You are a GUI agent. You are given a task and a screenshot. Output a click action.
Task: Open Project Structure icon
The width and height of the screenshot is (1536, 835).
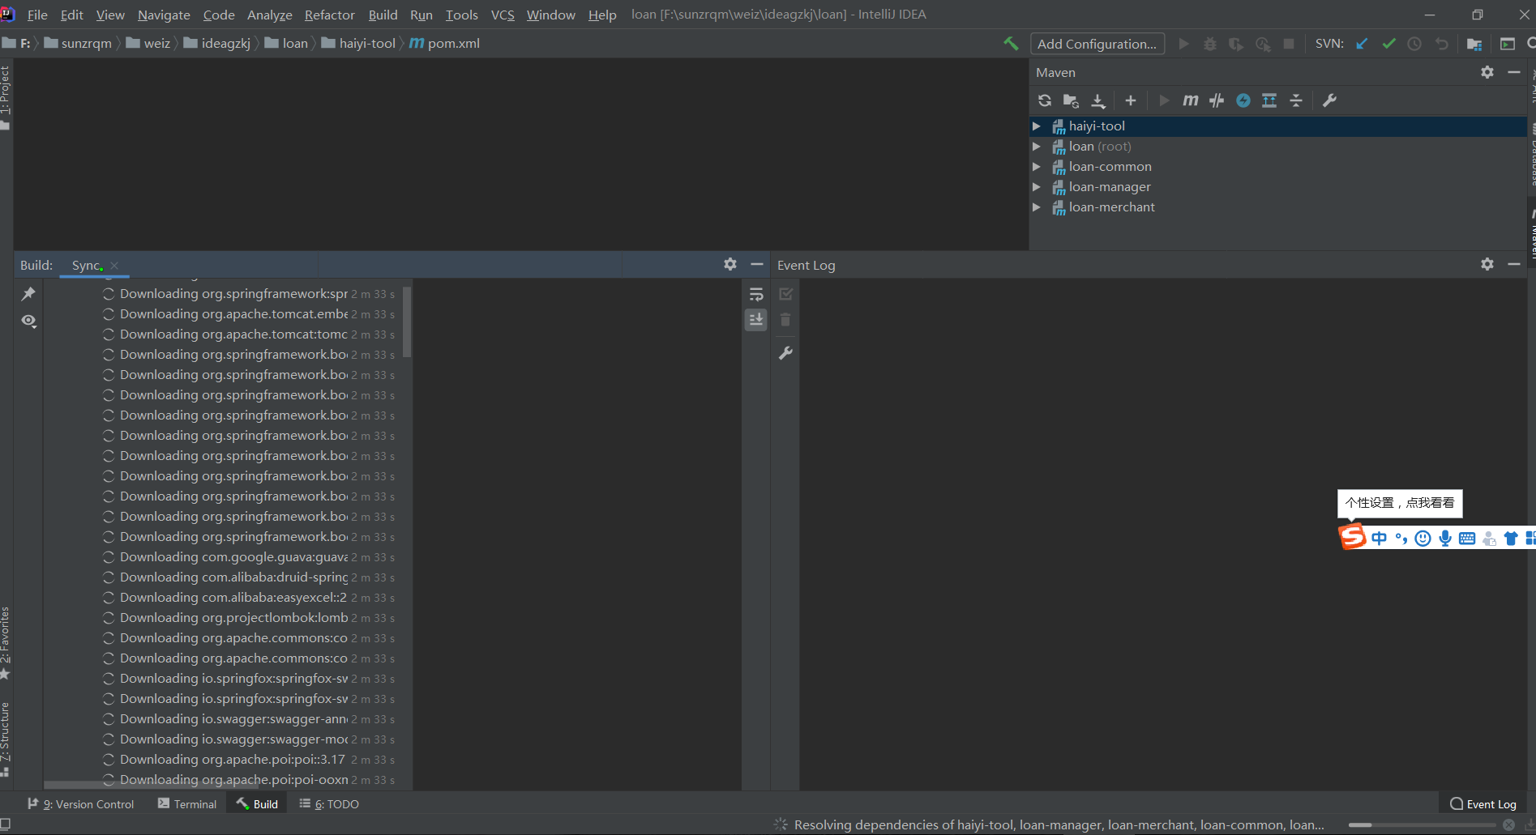tap(1474, 44)
